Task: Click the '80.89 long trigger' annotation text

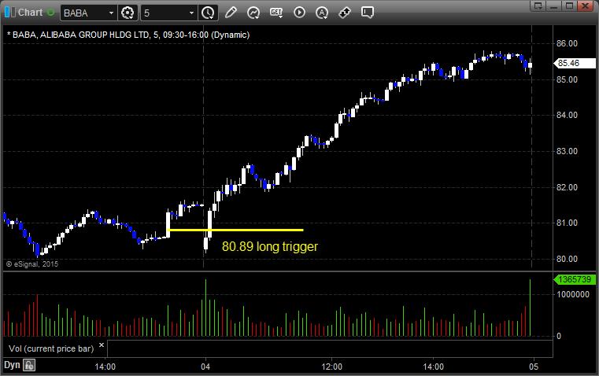Action: point(270,246)
